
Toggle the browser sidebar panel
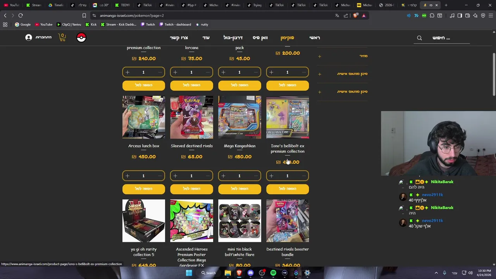pos(460,15)
